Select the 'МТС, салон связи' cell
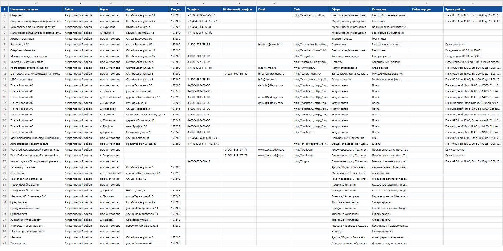The image size is (503, 251). [x=36, y=80]
